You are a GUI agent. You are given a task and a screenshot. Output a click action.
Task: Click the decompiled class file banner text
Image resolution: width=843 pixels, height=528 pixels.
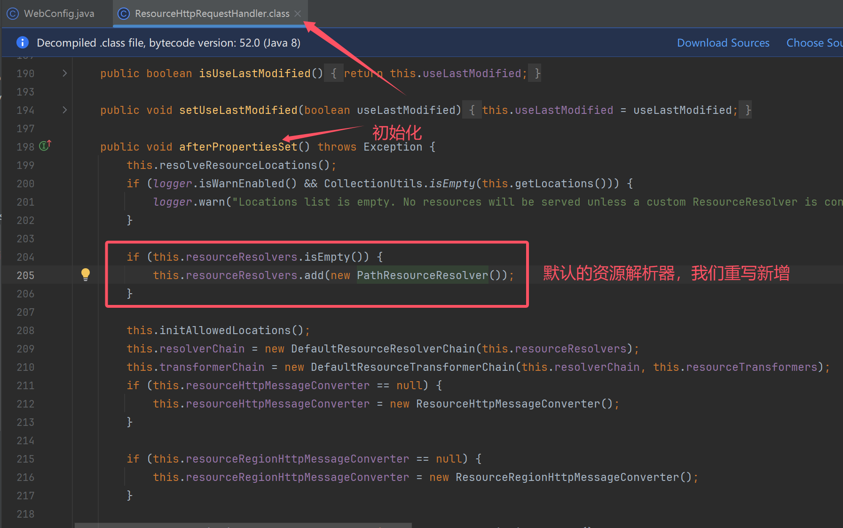coord(168,43)
